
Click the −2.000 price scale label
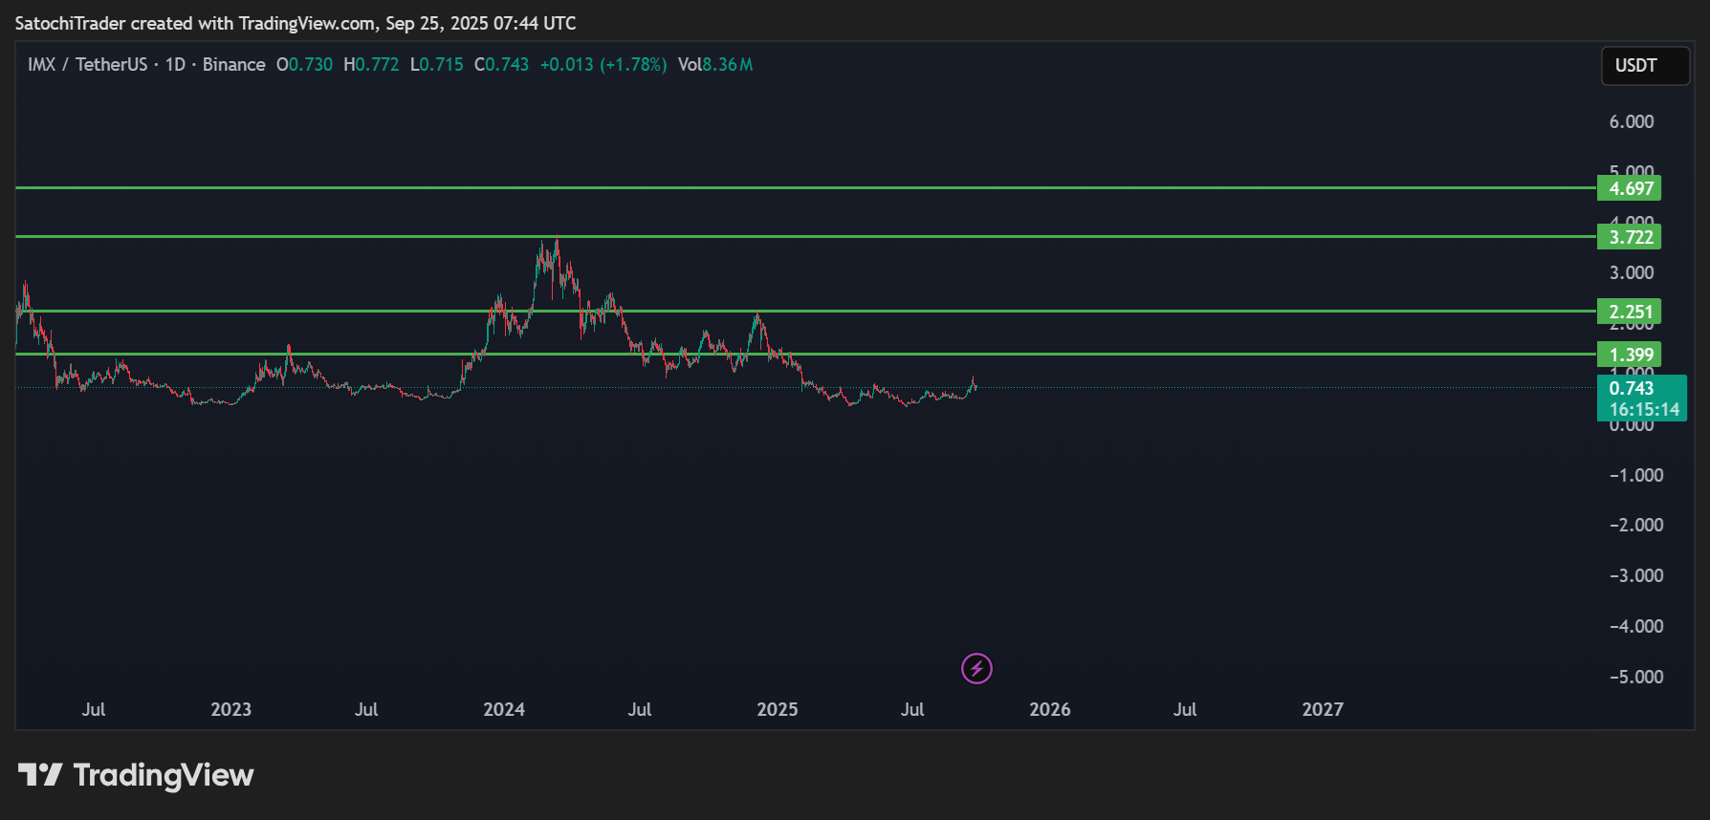[1636, 525]
